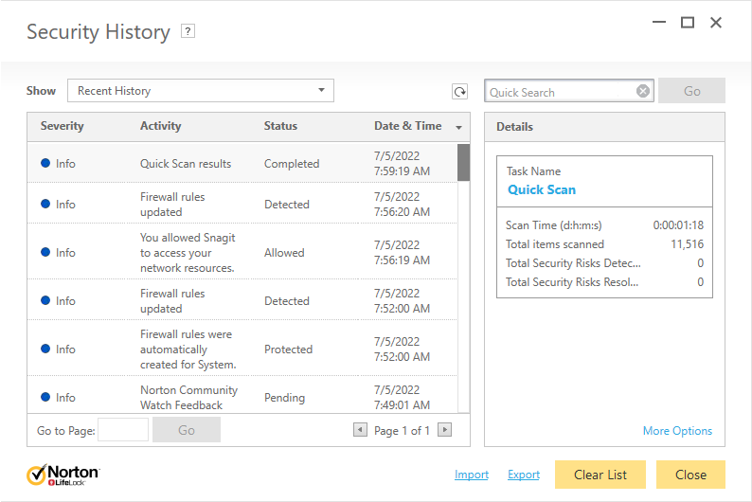Click the history list scrollbar thumb
Viewport: 752px width, 502px height.
[463, 162]
